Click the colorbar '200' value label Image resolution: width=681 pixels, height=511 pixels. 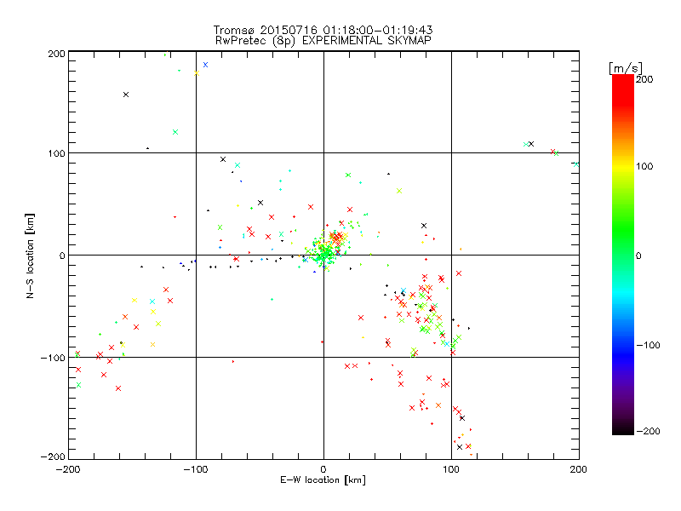pyautogui.click(x=644, y=79)
